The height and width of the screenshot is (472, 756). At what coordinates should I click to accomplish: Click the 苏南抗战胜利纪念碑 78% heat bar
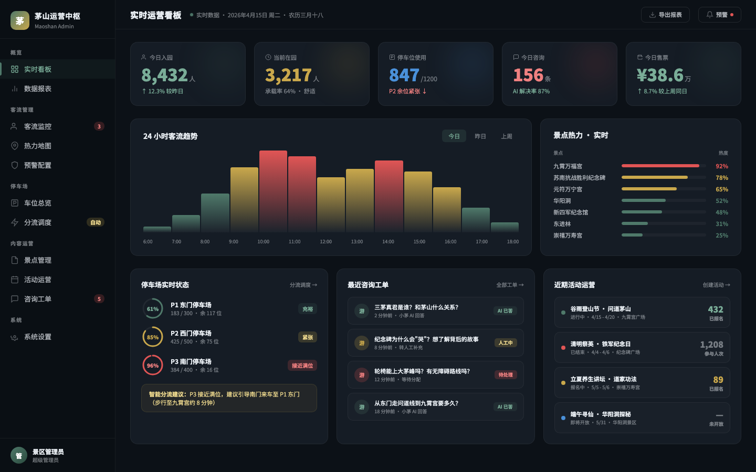coord(664,177)
